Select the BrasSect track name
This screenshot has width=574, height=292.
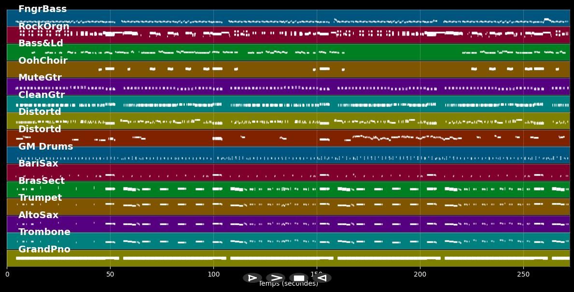42,181
